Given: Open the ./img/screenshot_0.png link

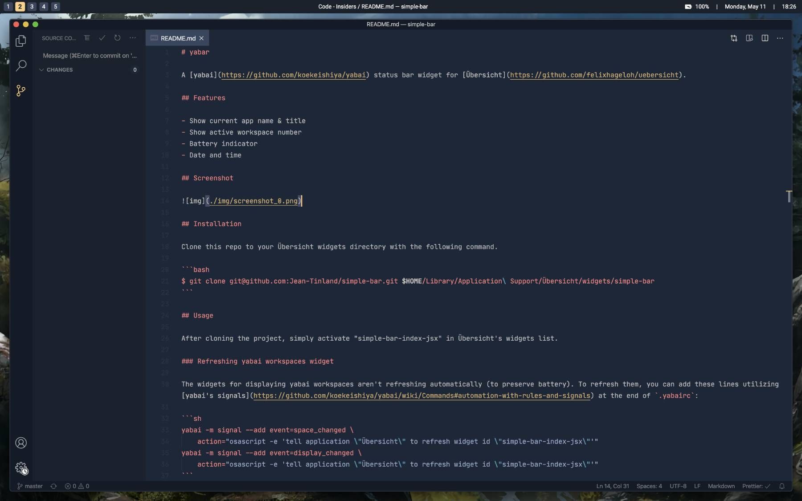Looking at the screenshot, I should coord(254,201).
